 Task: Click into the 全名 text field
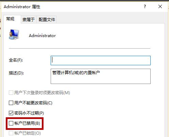(x=101, y=61)
